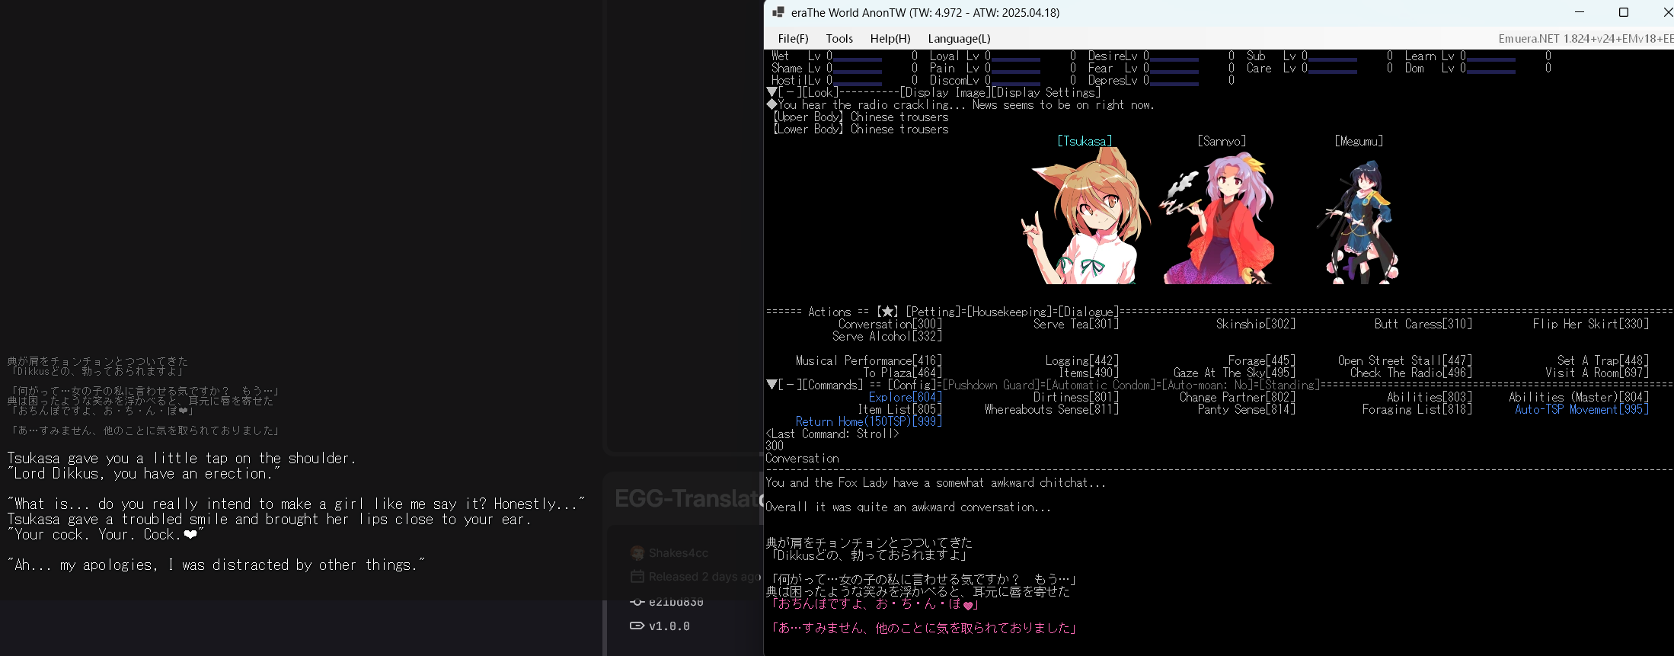The height and width of the screenshot is (656, 1674).
Task: Choose Musical Performance[416] action
Action: coord(869,361)
